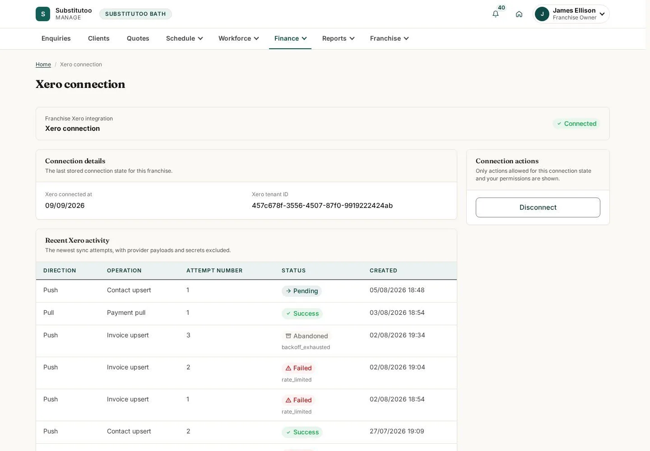Viewport: 650px width, 451px height.
Task: Navigate to Quotes
Action: tap(138, 38)
